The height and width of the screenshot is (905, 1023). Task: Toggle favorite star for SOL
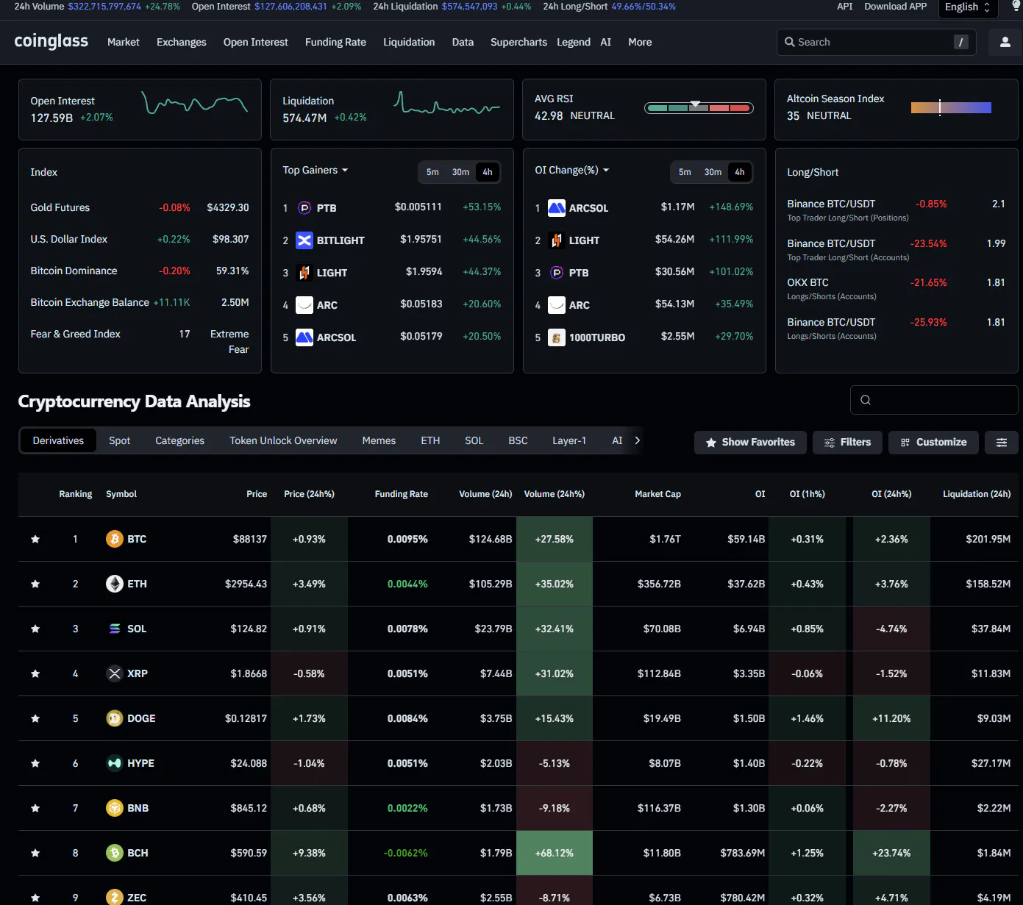pos(35,629)
